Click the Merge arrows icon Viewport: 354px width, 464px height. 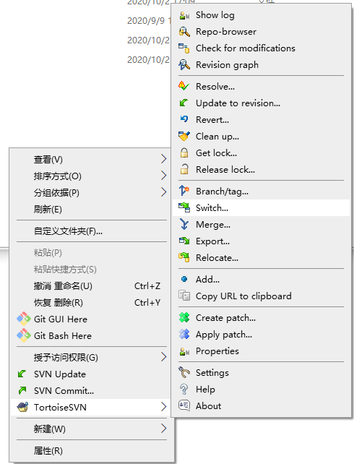(184, 225)
